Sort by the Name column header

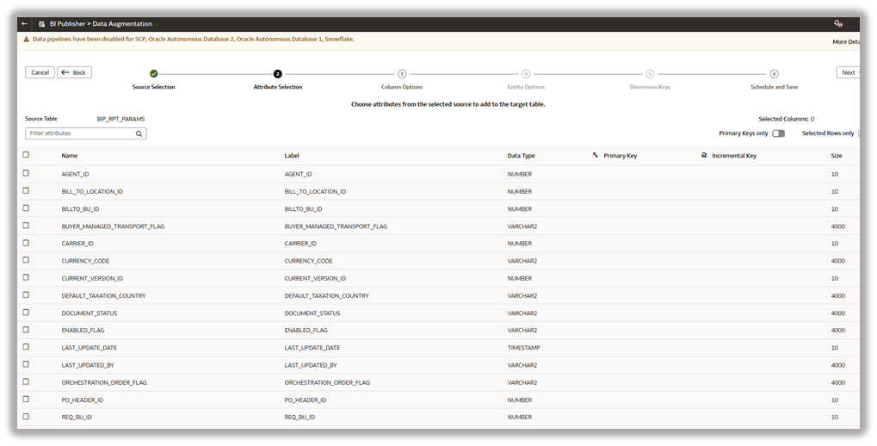(x=70, y=156)
